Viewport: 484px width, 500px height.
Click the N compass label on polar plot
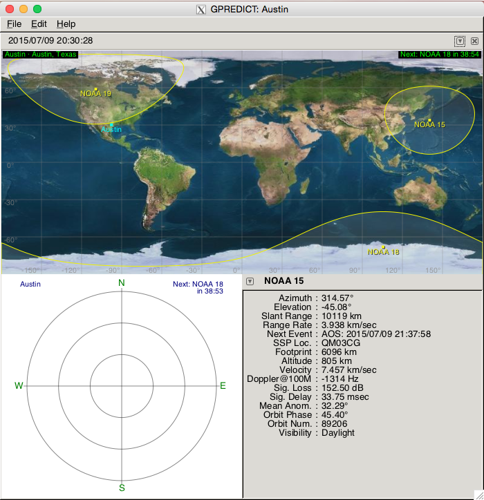click(x=122, y=283)
